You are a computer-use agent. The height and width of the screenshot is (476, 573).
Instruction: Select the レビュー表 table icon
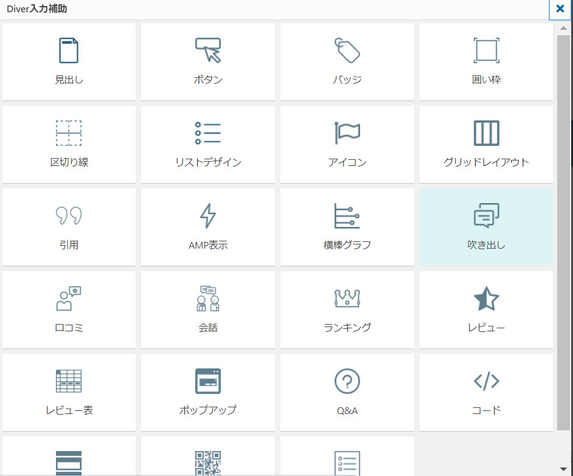69,382
